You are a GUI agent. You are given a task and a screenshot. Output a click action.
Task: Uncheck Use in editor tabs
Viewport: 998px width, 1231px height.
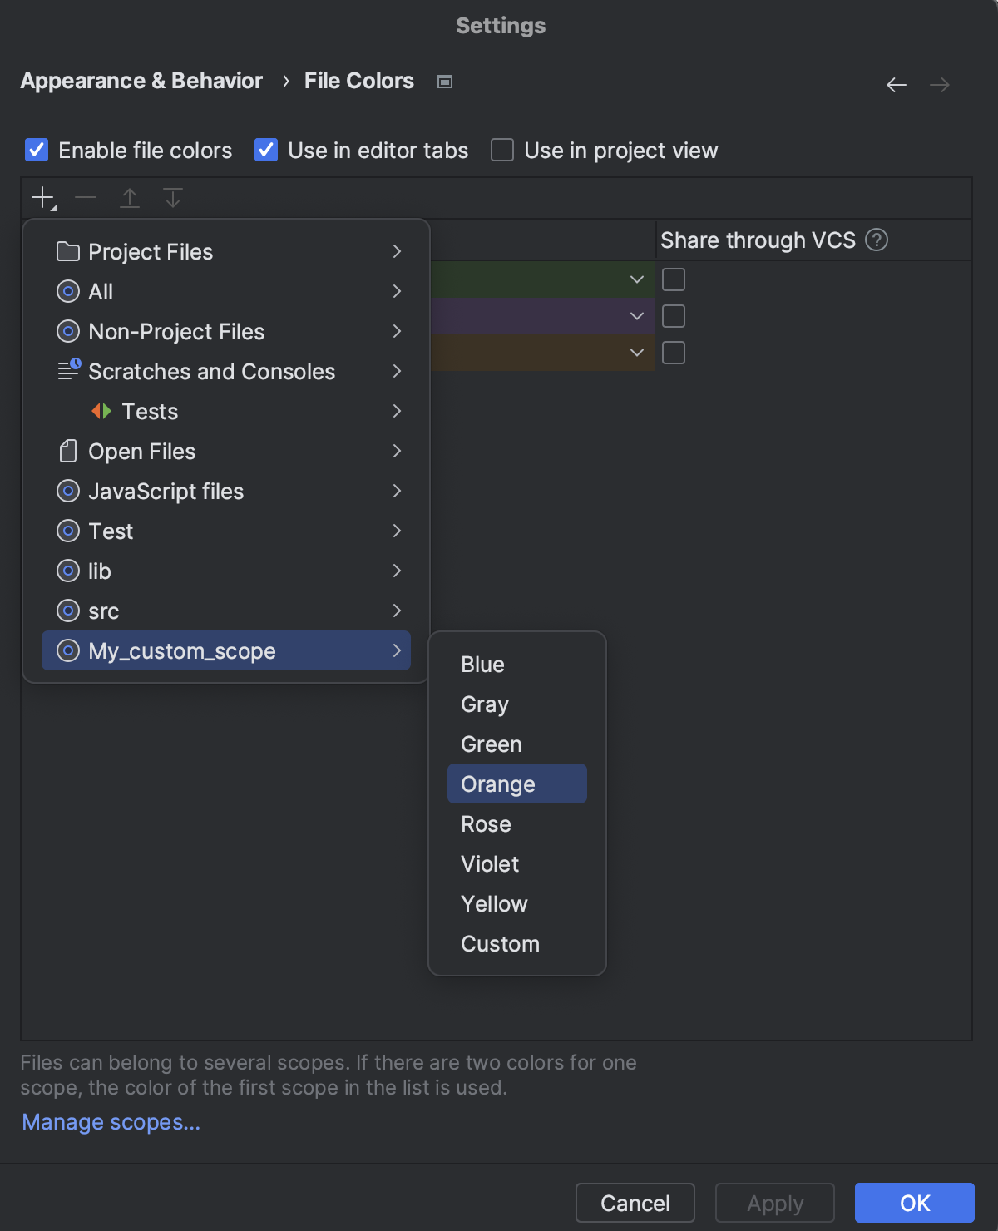[265, 150]
